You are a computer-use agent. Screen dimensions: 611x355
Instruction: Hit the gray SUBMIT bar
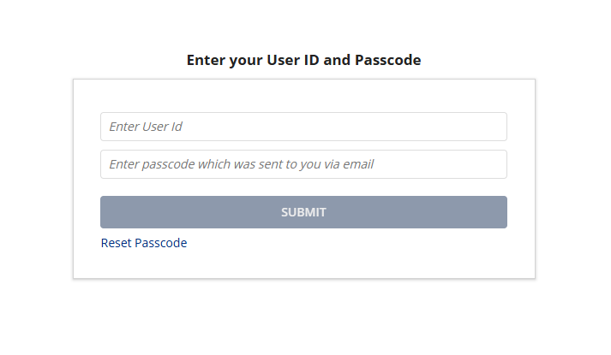coord(303,212)
